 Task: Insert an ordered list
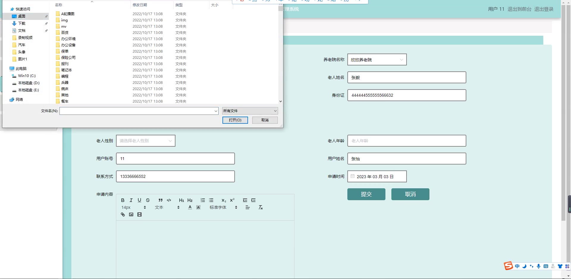pos(203,200)
